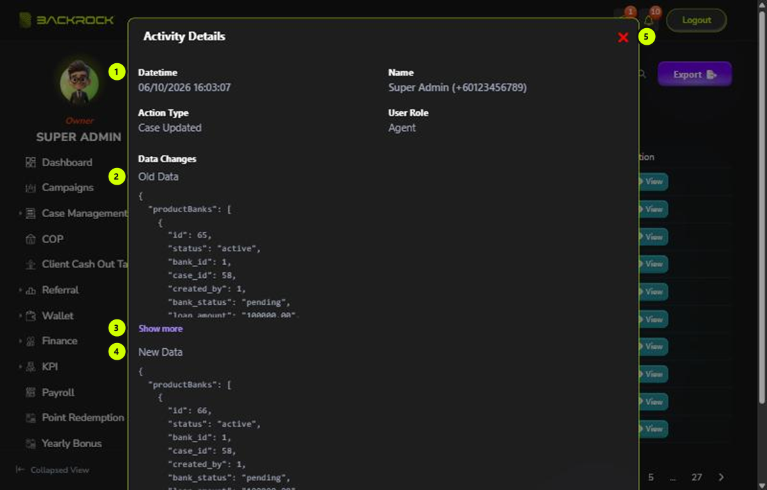Click the Point Redemption icon in sidebar
Image resolution: width=767 pixels, height=490 pixels.
tap(31, 418)
